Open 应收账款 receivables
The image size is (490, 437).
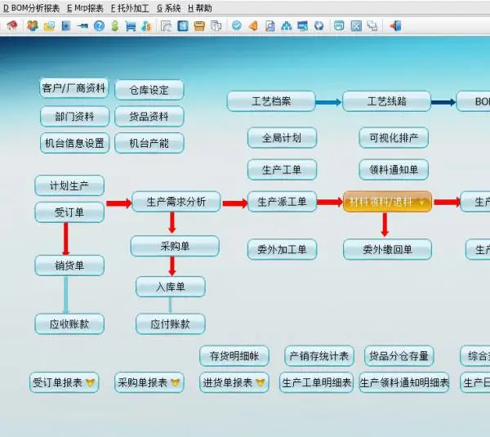pyautogui.click(x=69, y=323)
